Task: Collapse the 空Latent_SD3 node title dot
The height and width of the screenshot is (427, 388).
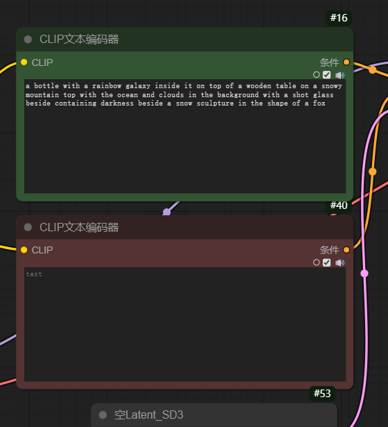Action: (103, 415)
